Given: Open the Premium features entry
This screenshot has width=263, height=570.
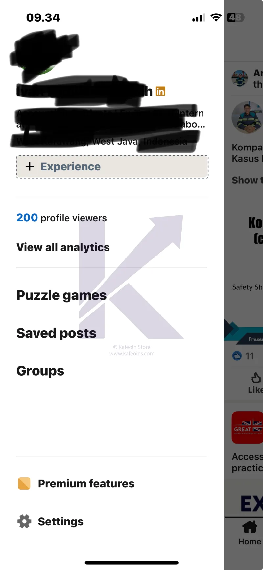Looking at the screenshot, I should (86, 484).
